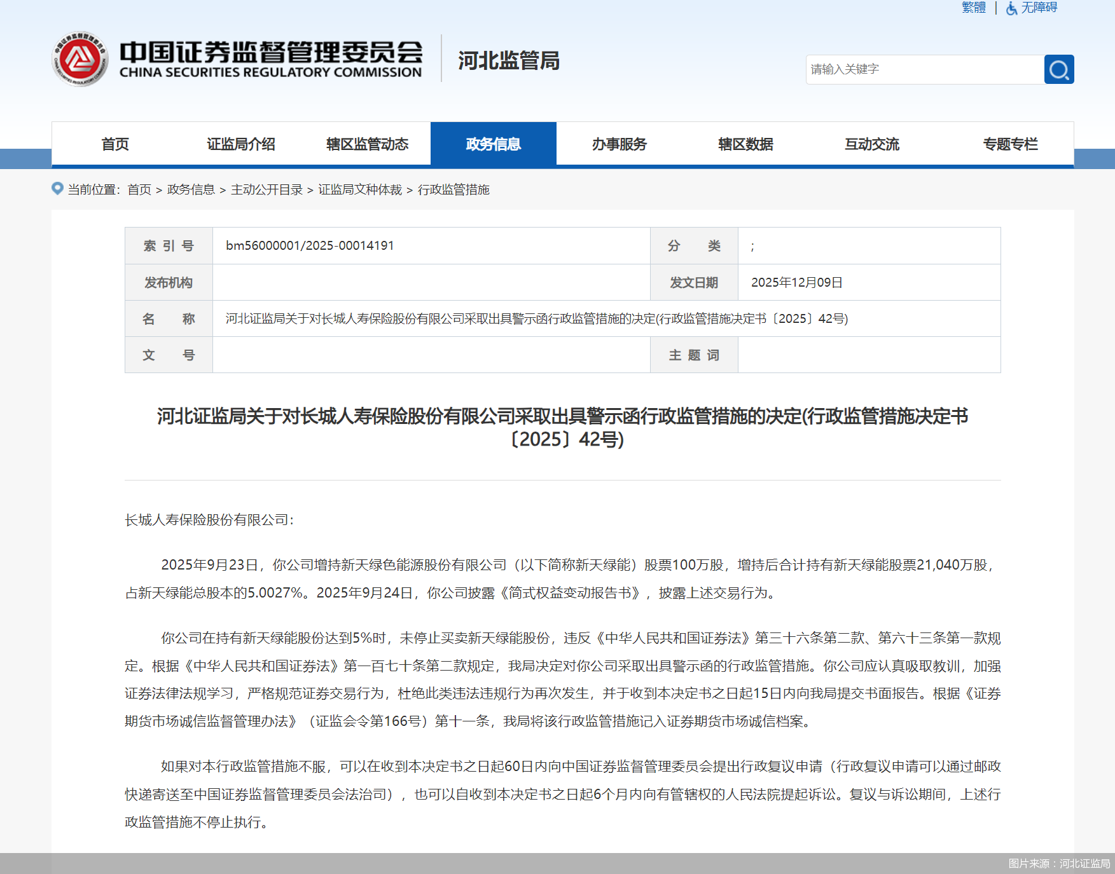The image size is (1115, 874).
Task: Open the 辖区数据 menu
Action: pos(745,144)
